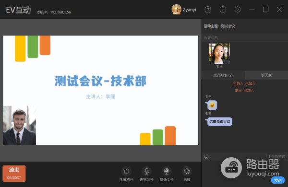288x187 pixels.
Task: Click the host webcam thumbnail overlay
Action: [x=20, y=126]
